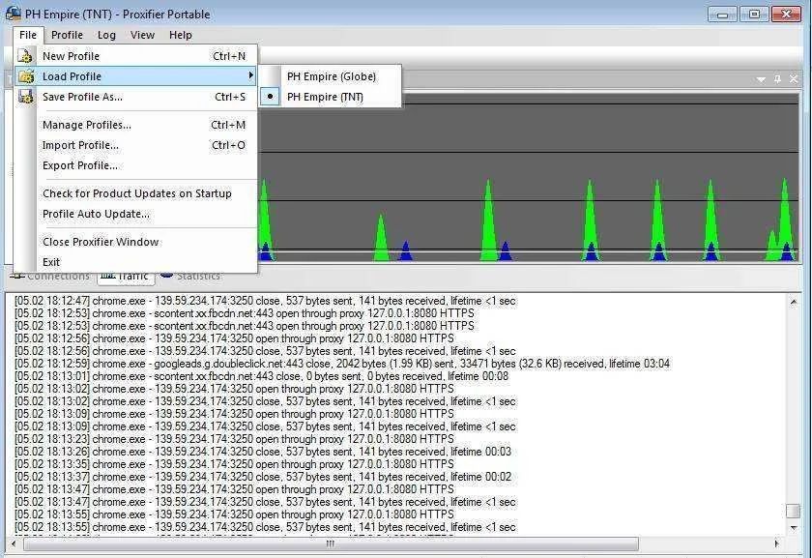The width and height of the screenshot is (812, 558).
Task: Select Import Profile... entry
Action: tap(135, 145)
